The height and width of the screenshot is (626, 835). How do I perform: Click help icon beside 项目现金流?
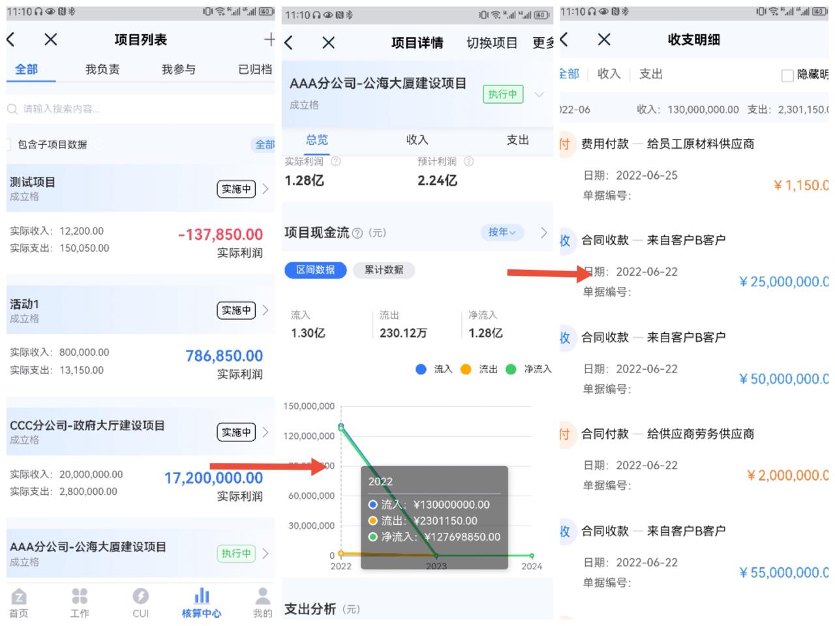click(x=357, y=233)
